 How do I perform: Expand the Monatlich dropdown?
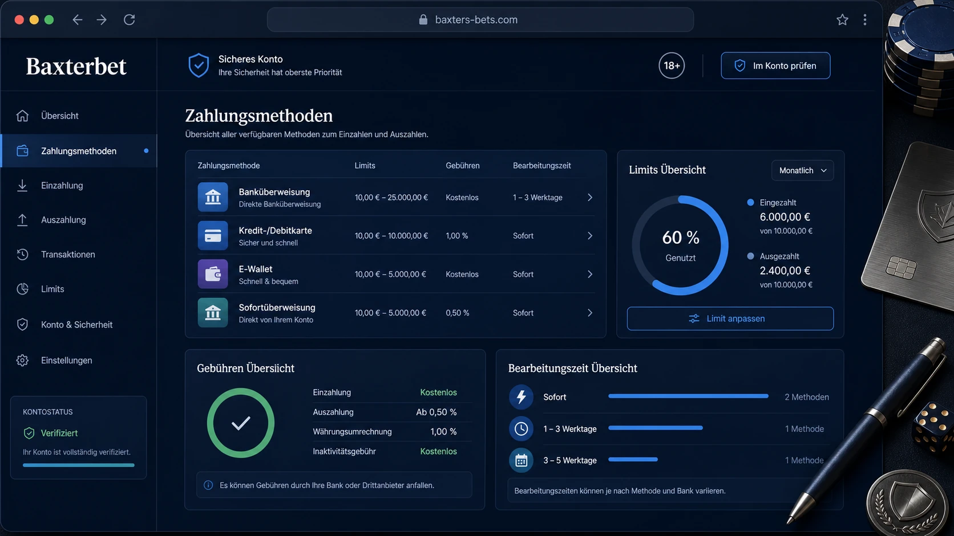coord(802,170)
